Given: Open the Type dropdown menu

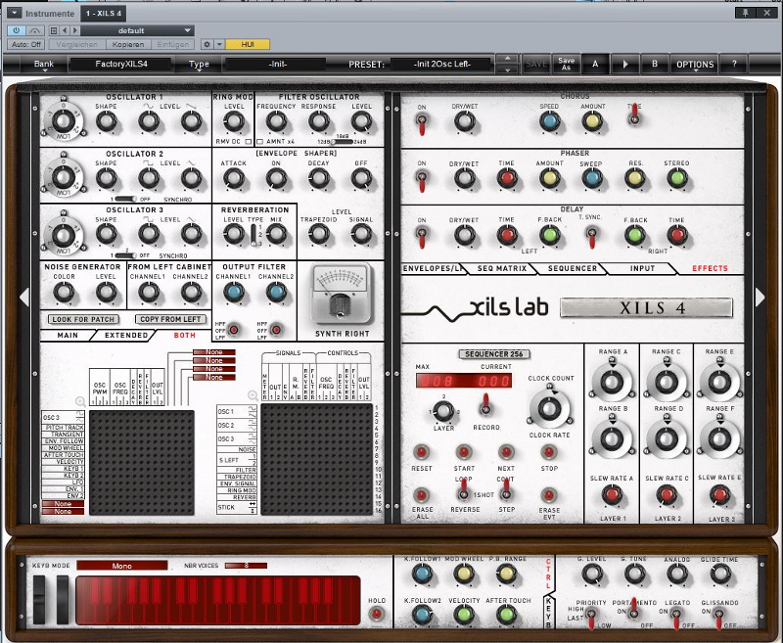Looking at the screenshot, I should pyautogui.click(x=199, y=65).
